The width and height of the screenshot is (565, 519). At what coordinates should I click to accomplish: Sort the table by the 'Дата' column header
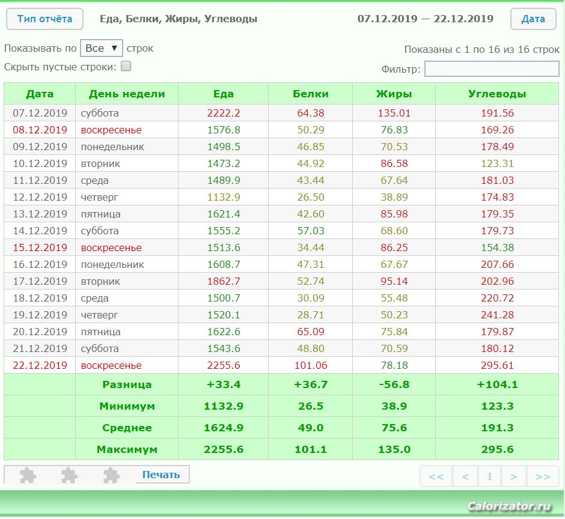tap(40, 94)
